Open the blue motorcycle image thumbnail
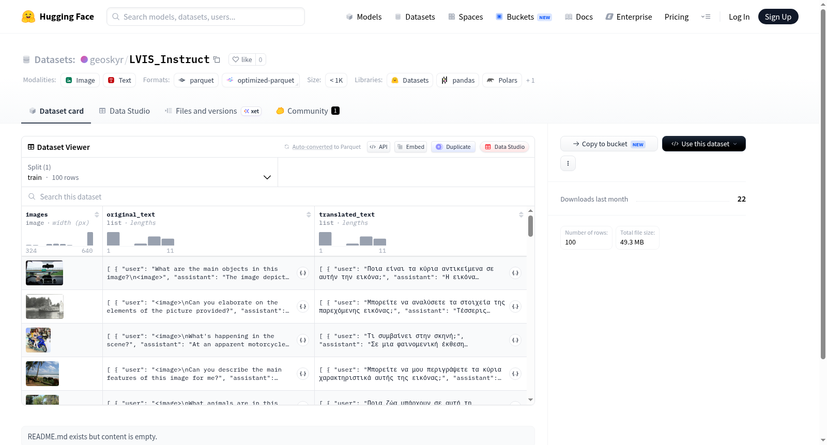The height and width of the screenshot is (445, 827). point(38,340)
